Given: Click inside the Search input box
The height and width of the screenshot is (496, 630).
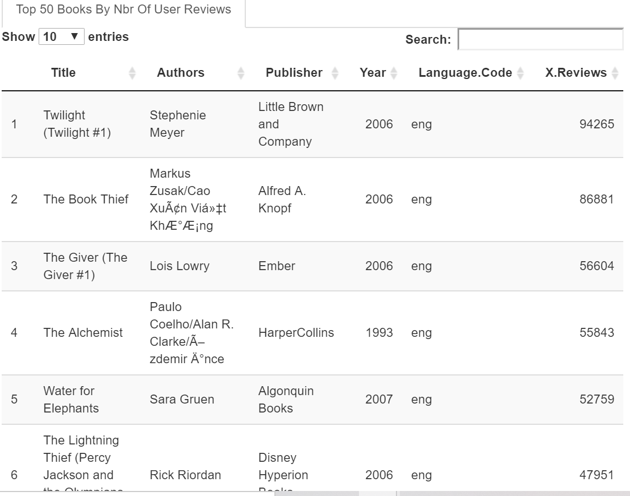Looking at the screenshot, I should tap(540, 39).
